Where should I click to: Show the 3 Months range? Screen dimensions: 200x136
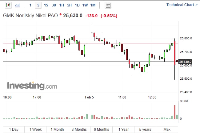click(x=79, y=130)
